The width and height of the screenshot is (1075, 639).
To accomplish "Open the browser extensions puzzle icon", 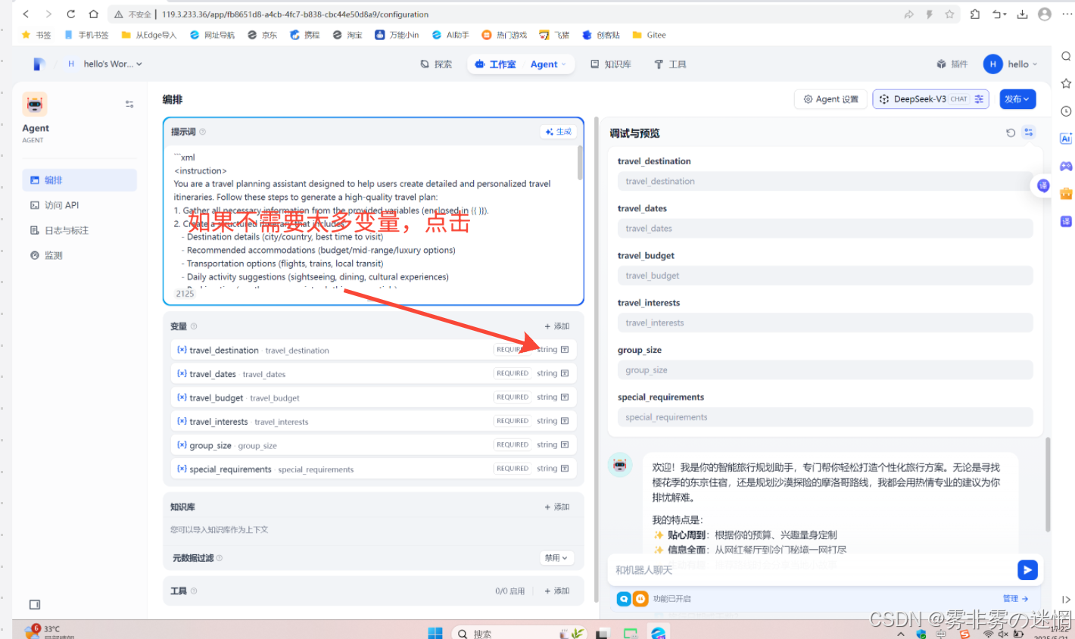I will point(975,14).
